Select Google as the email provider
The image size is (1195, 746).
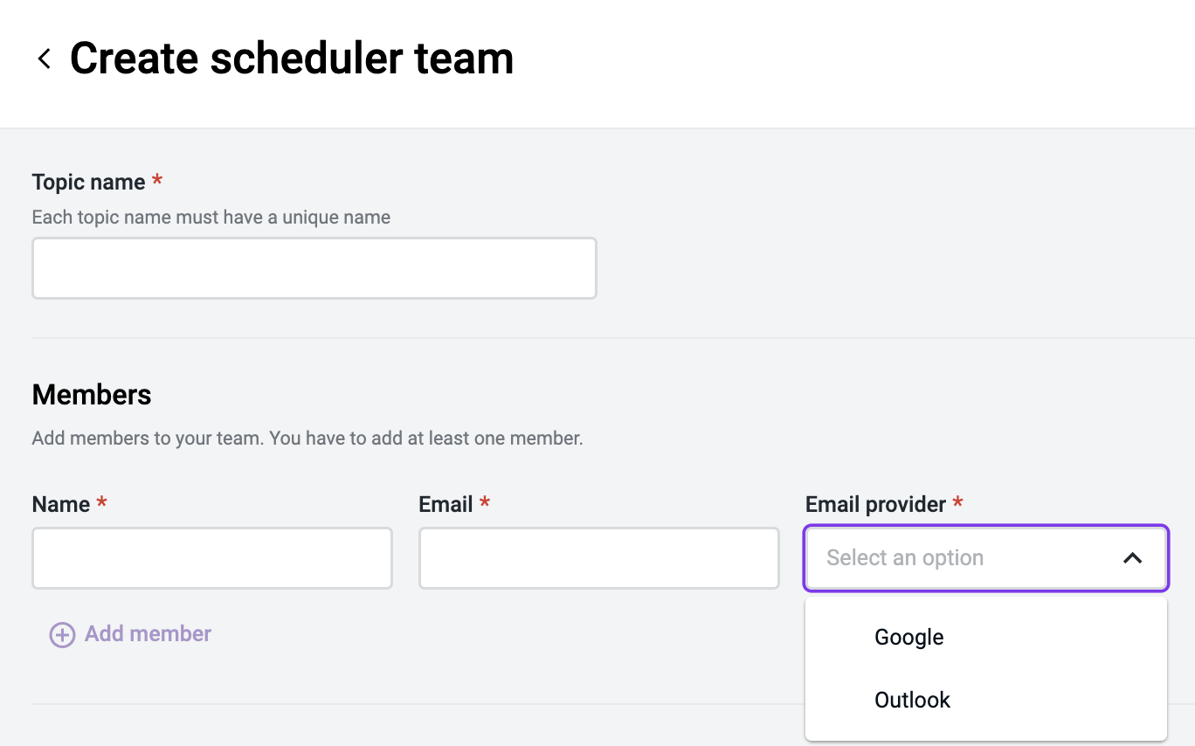(x=908, y=638)
